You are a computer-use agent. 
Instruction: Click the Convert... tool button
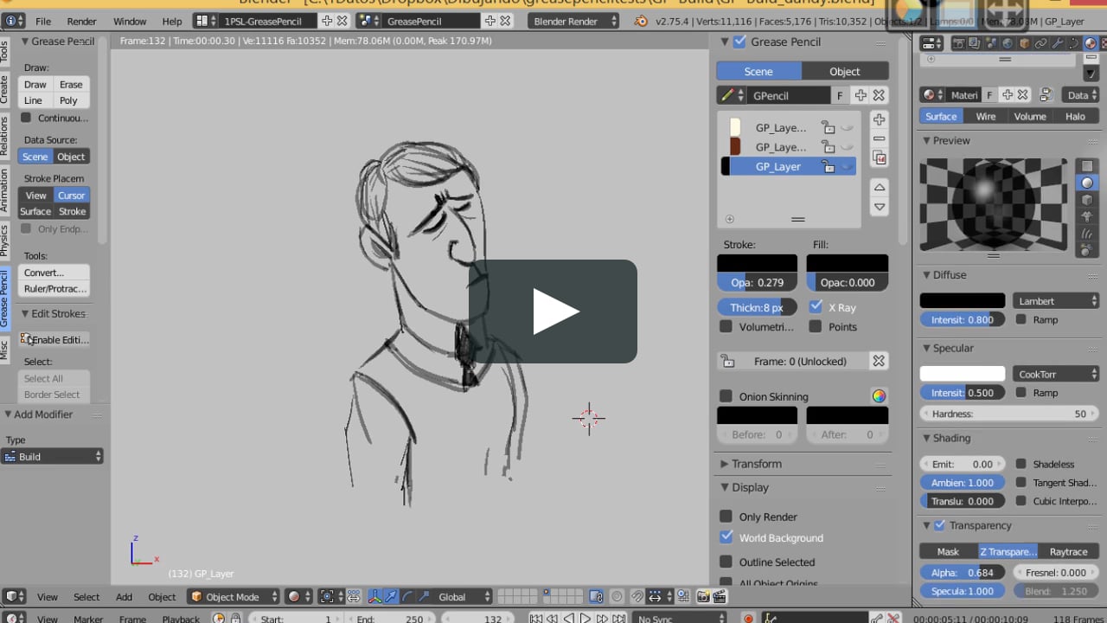pos(54,273)
